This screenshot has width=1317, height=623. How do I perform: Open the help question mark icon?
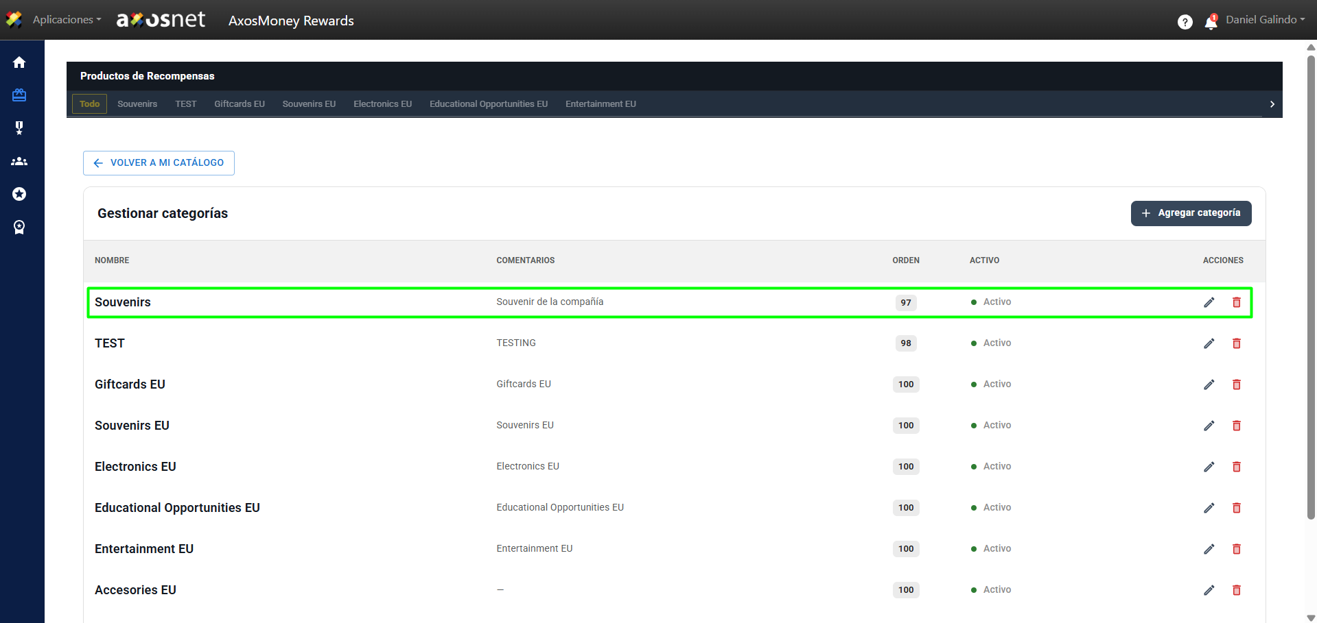[1185, 22]
